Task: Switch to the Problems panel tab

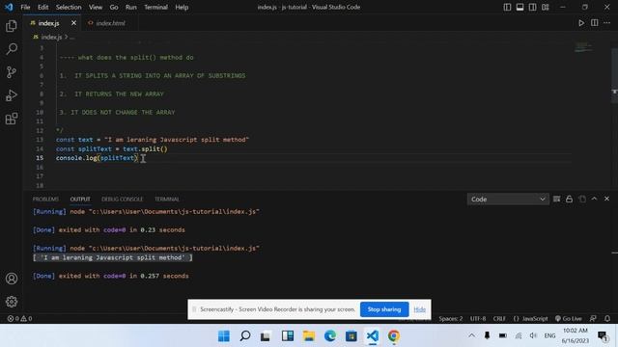Action: pyautogui.click(x=45, y=200)
